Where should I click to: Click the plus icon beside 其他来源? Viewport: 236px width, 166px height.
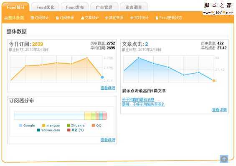point(107,18)
